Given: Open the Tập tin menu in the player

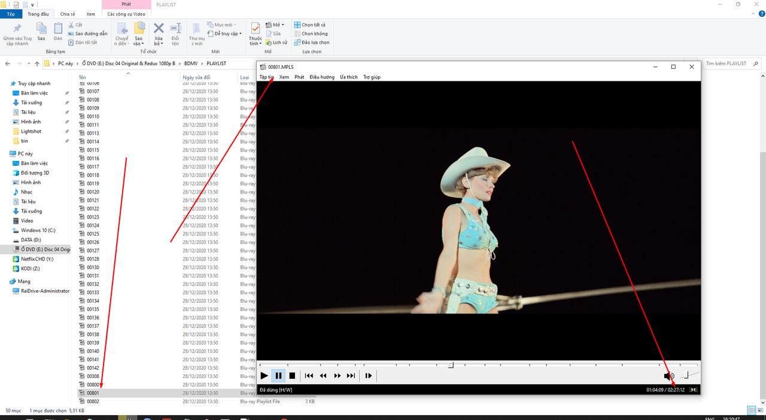Looking at the screenshot, I should (266, 77).
